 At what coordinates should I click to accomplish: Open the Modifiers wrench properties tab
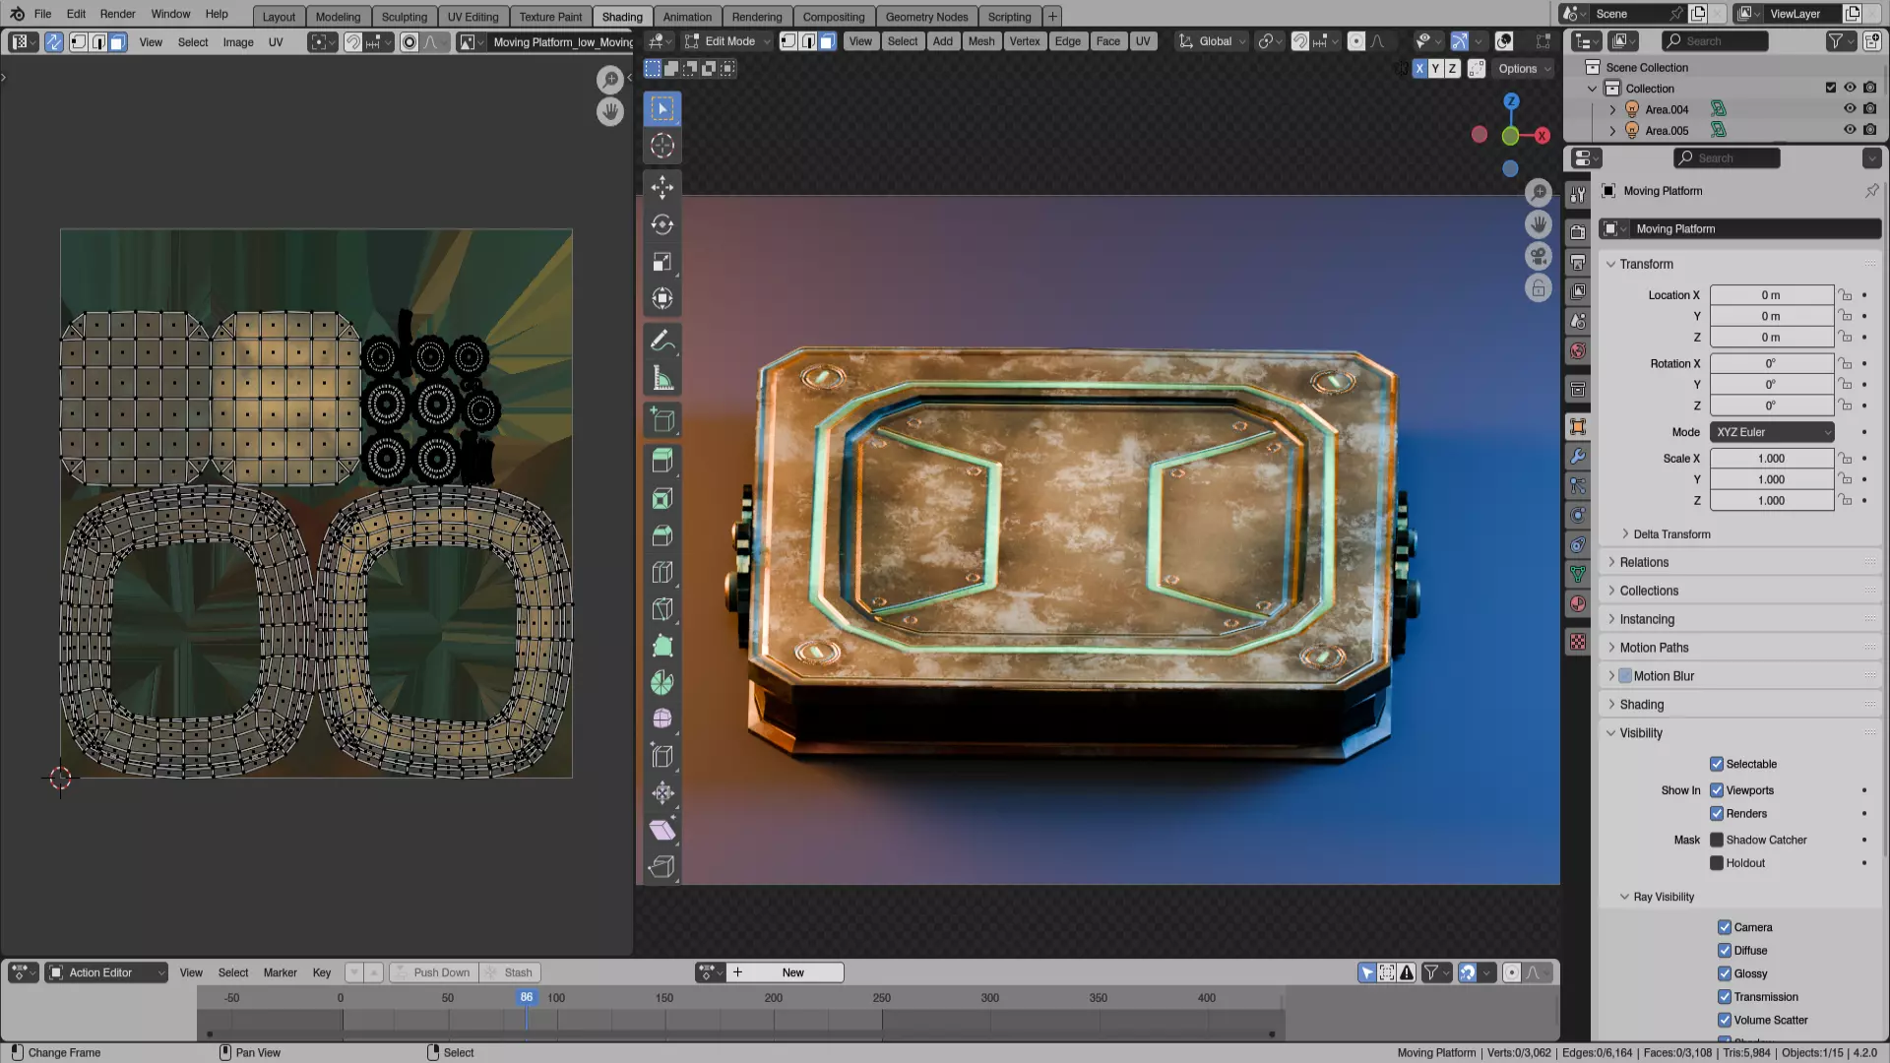point(1578,457)
